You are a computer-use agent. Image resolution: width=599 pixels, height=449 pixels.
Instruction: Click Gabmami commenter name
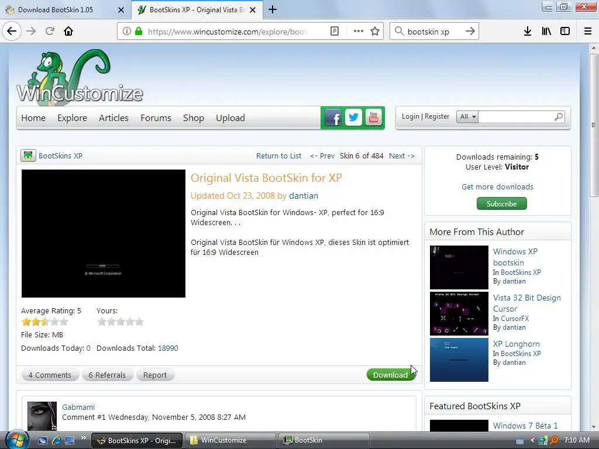pyautogui.click(x=78, y=407)
